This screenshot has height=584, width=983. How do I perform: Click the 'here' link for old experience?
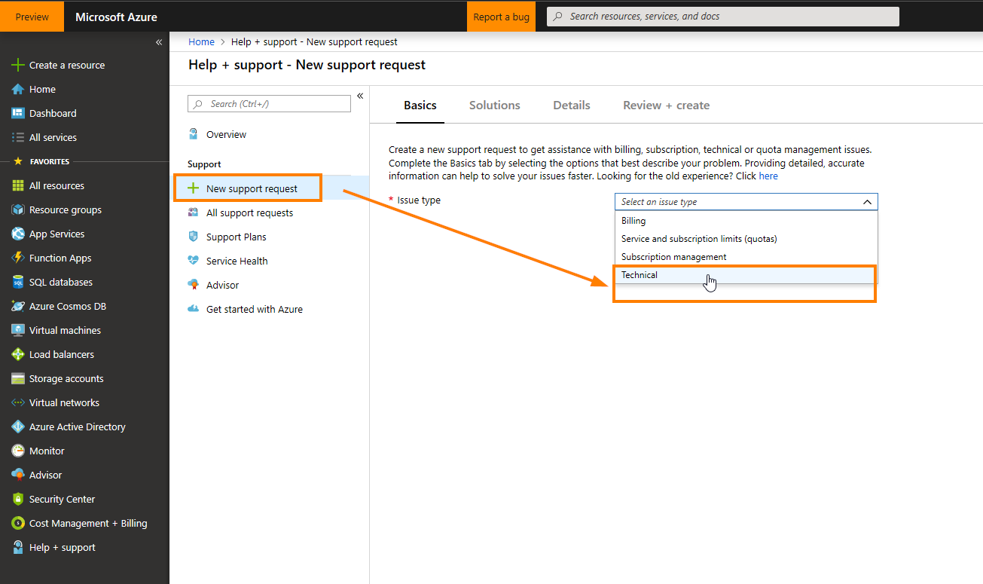[768, 176]
